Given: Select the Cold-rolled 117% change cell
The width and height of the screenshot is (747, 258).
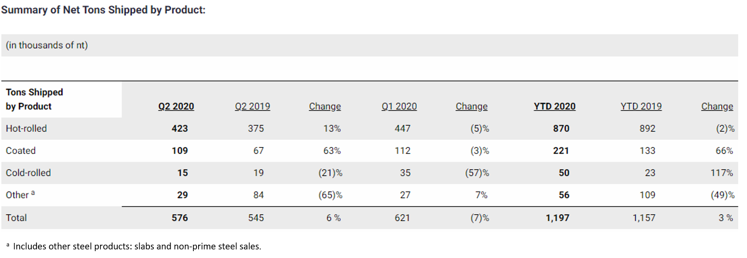Looking at the screenshot, I should 721,173.
